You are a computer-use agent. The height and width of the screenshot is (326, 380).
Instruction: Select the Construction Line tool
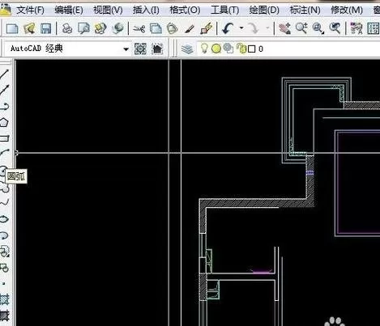point(5,89)
